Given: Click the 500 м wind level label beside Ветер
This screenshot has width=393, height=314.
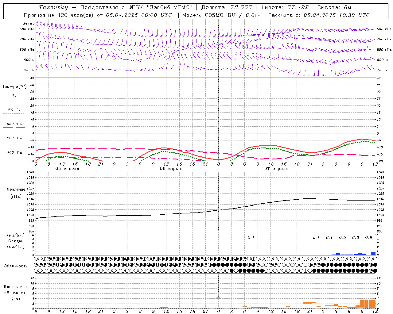Looking at the screenshot, I should coord(29,60).
